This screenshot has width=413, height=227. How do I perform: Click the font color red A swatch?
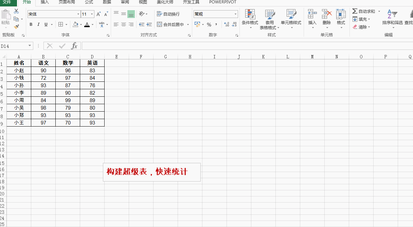[x=87, y=24]
